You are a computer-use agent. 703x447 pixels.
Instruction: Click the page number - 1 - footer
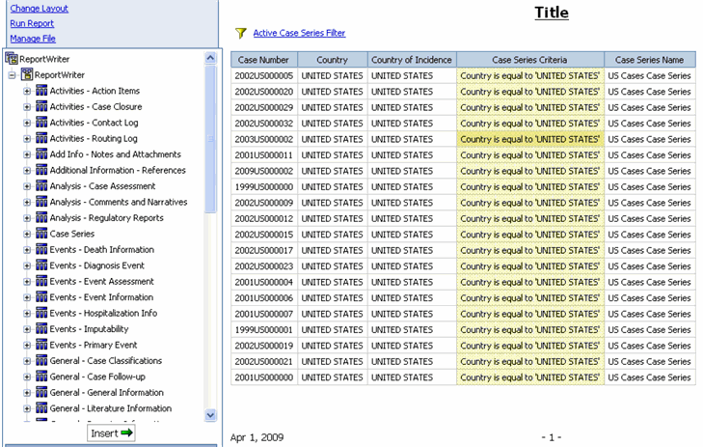[552, 437]
